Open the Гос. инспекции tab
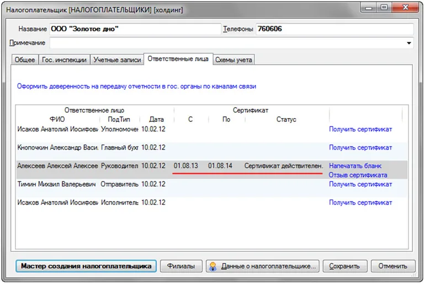Image resolution: width=424 pixels, height=283 pixels. point(65,60)
